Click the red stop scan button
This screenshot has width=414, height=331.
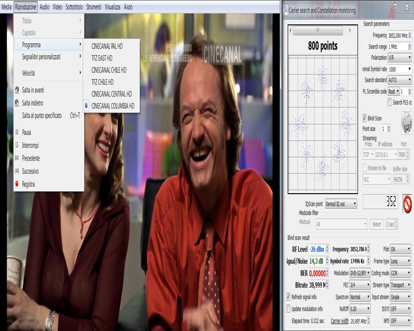[x=408, y=204]
